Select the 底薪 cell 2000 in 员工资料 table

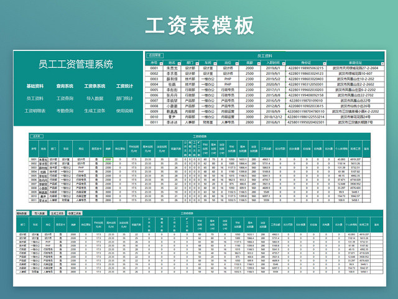[249, 68]
